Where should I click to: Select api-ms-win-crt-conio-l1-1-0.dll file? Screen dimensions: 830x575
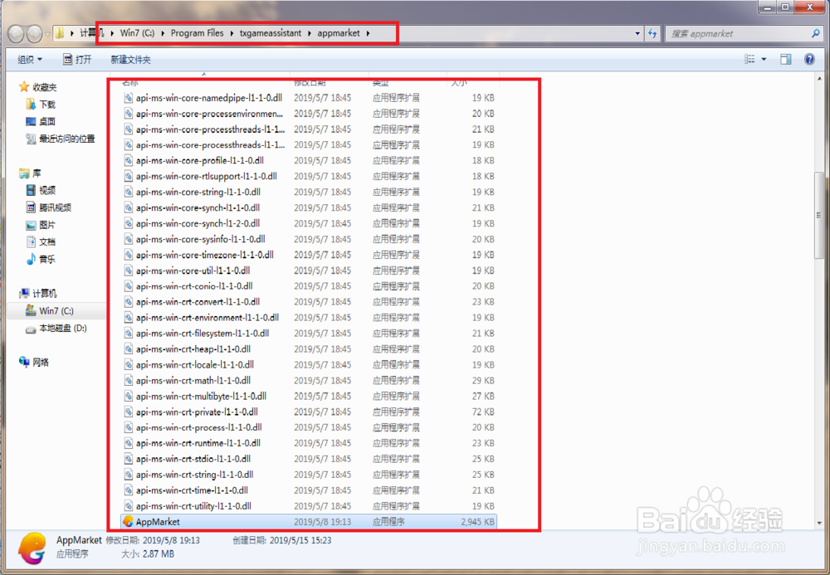pyautogui.click(x=309, y=286)
